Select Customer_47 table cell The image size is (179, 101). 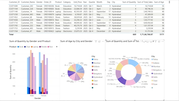click(x=27, y=31)
